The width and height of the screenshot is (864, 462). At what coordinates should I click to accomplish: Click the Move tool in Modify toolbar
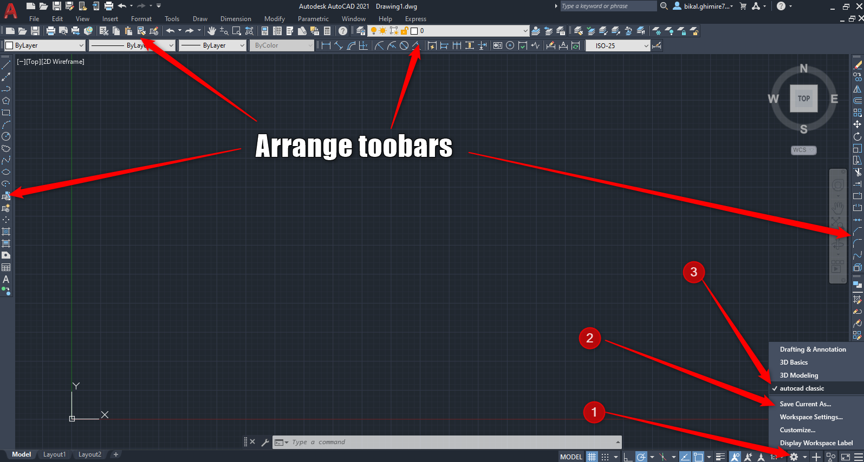(857, 124)
